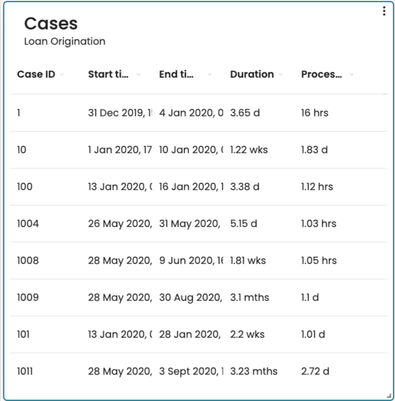
Task: Open the three-dot options menu
Action: click(x=384, y=12)
